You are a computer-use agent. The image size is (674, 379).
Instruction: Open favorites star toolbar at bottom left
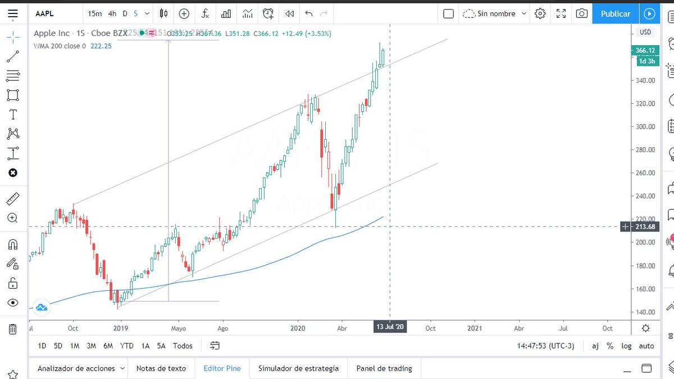13,374
